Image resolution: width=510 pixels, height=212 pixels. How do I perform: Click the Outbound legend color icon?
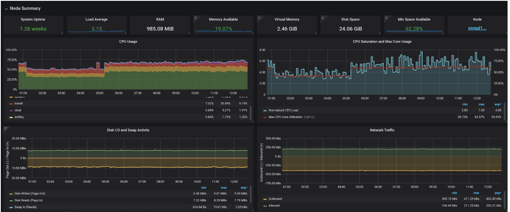click(x=265, y=199)
